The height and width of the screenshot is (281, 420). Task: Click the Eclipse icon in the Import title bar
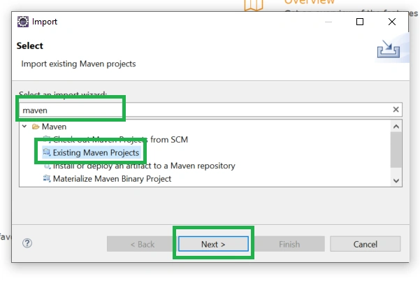click(x=23, y=22)
